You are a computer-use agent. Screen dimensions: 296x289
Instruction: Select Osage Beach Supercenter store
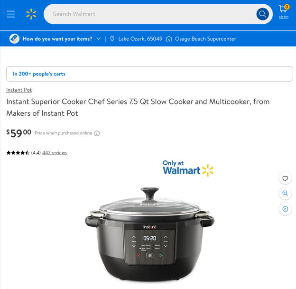tap(205, 39)
